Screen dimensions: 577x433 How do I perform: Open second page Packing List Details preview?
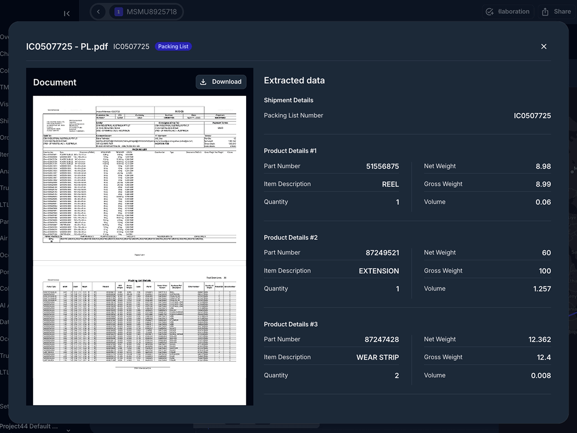(139, 335)
